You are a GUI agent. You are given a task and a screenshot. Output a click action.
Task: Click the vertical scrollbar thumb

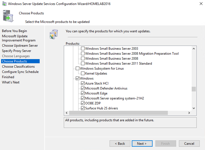(x=194, y=89)
